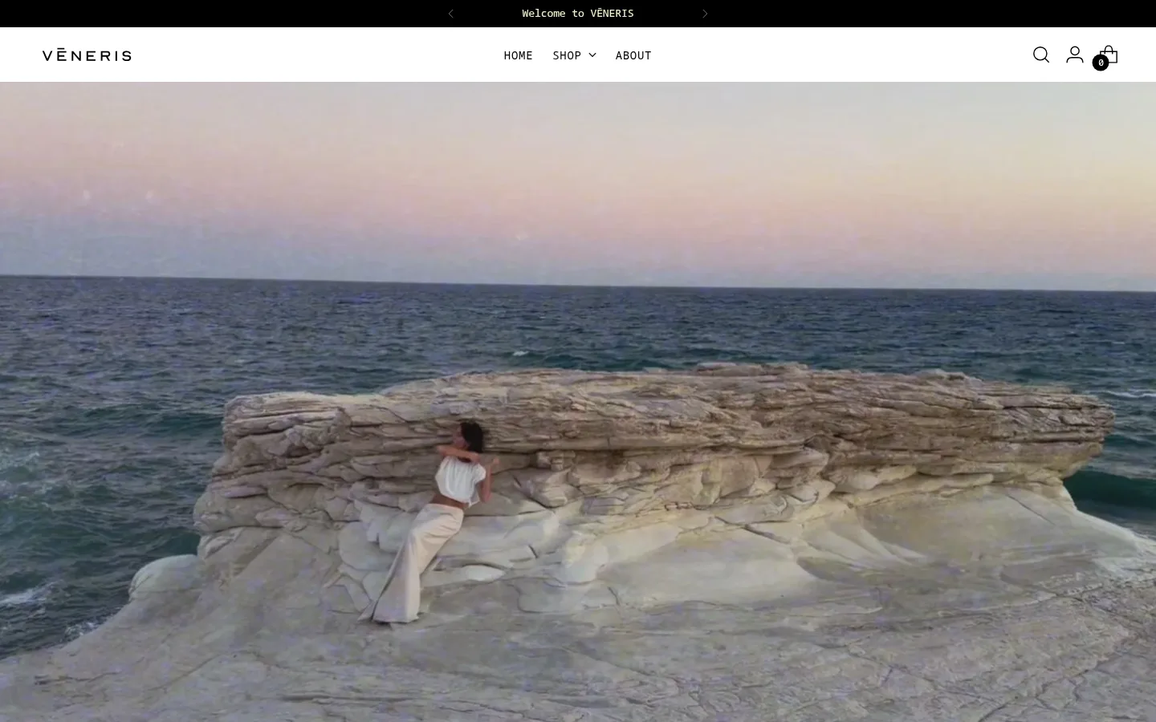Screen dimensions: 1156x722
Task: Show the previous announcement with left arrow
Action: click(451, 14)
